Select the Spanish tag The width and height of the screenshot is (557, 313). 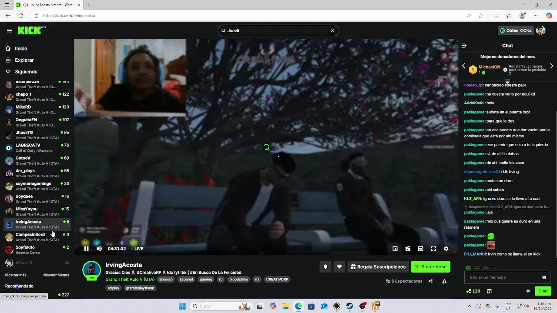pyautogui.click(x=166, y=280)
